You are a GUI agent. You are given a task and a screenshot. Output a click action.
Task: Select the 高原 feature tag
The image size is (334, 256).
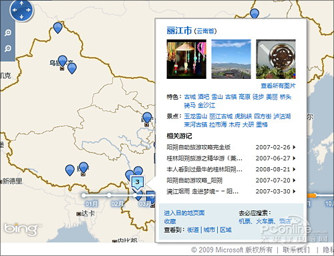(244, 97)
